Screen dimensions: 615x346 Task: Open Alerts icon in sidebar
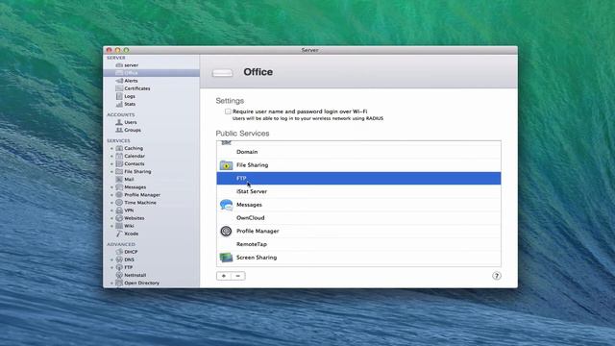tap(119, 81)
